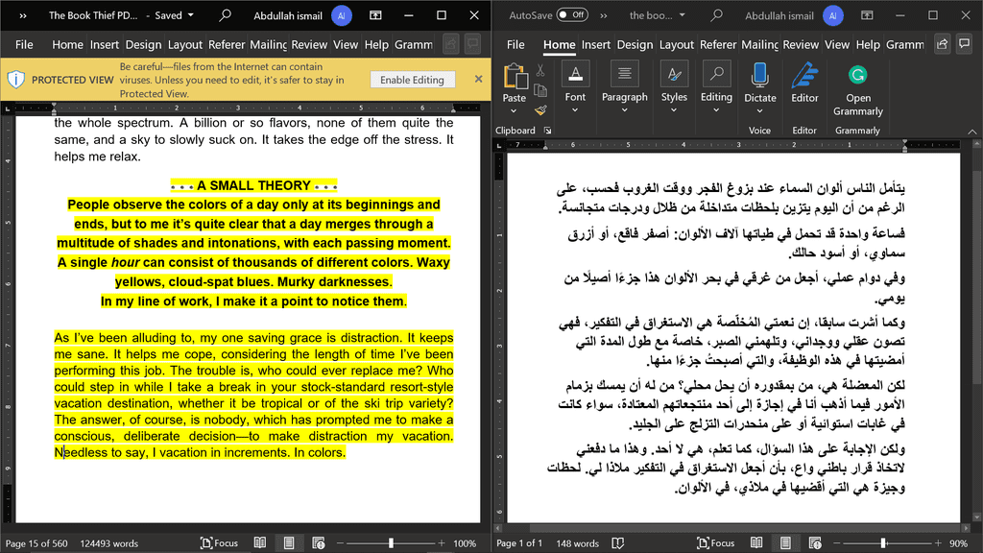The width and height of the screenshot is (983, 553).
Task: Click the search icon in the right Word window
Action: 716,15
